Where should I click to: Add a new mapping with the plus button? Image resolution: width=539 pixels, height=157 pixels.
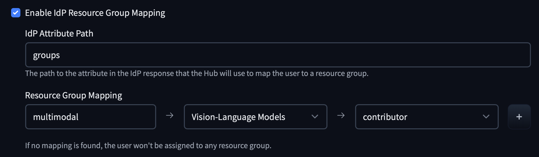point(519,117)
